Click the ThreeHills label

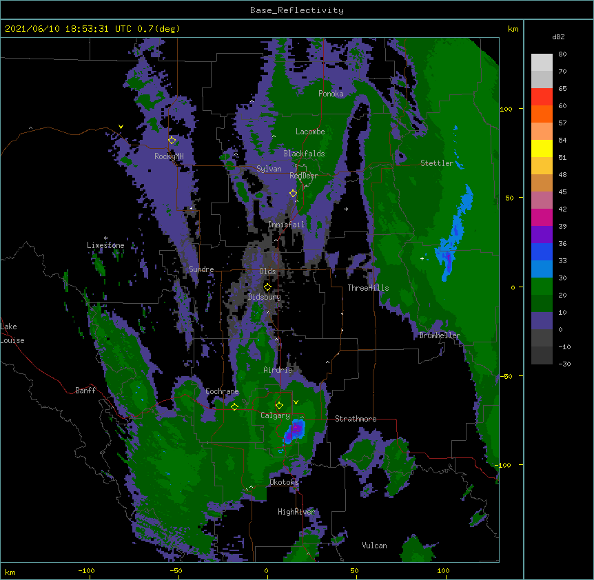(x=368, y=288)
